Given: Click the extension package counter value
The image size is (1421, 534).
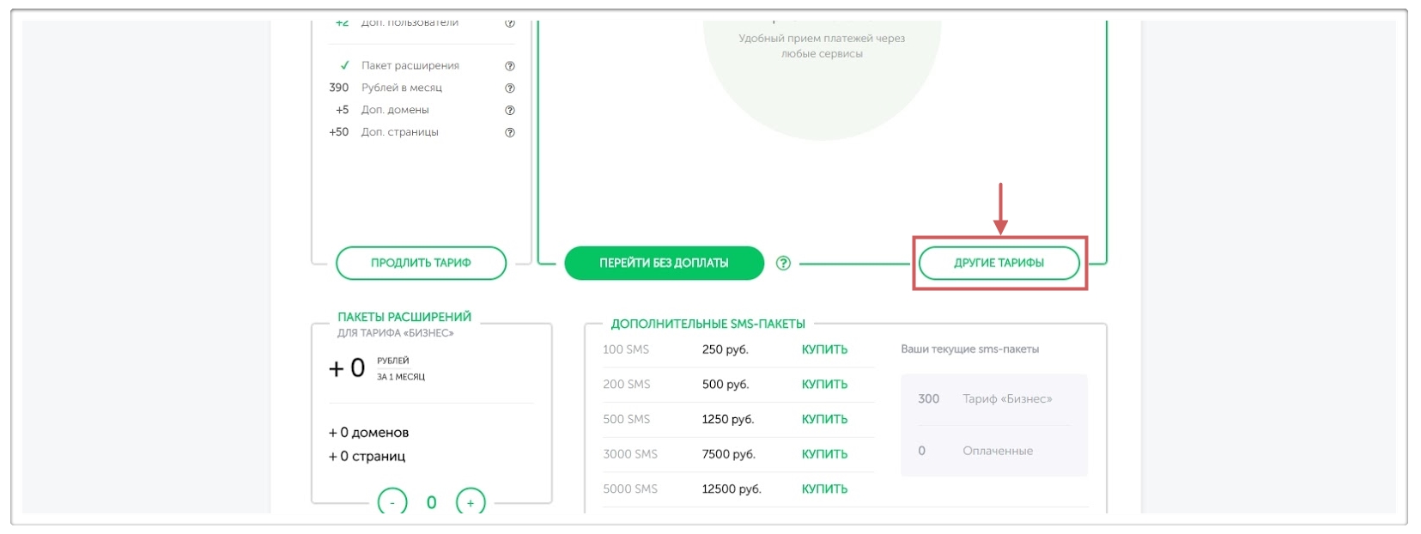Looking at the screenshot, I should click(432, 502).
